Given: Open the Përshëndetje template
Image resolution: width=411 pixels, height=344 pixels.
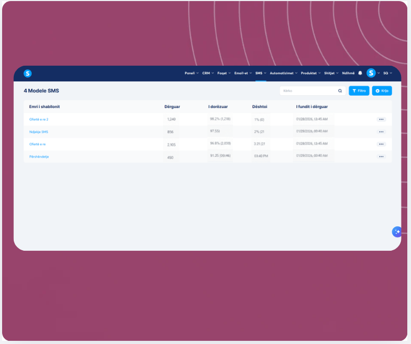Looking at the screenshot, I should [x=39, y=157].
